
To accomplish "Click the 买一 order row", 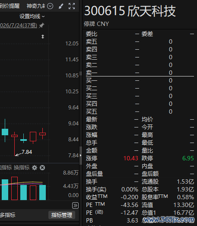I will pos(140,80).
